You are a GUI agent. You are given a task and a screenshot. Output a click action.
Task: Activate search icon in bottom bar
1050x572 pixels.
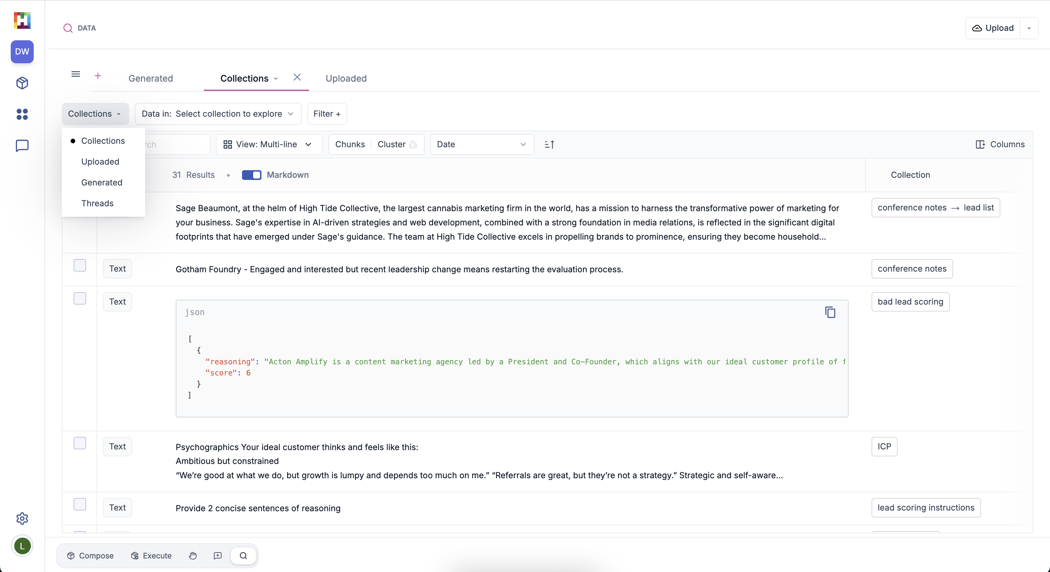tap(243, 556)
